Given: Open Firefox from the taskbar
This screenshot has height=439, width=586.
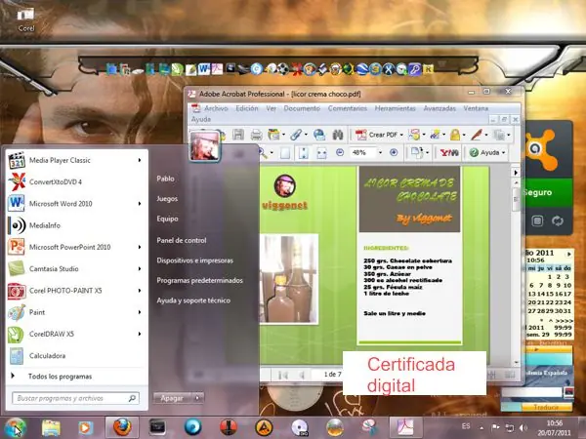Looking at the screenshot, I should 120,426.
